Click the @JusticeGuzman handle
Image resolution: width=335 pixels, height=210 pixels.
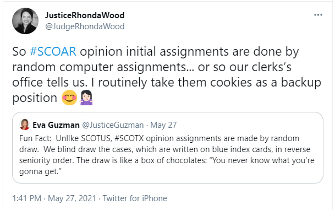pos(113,125)
